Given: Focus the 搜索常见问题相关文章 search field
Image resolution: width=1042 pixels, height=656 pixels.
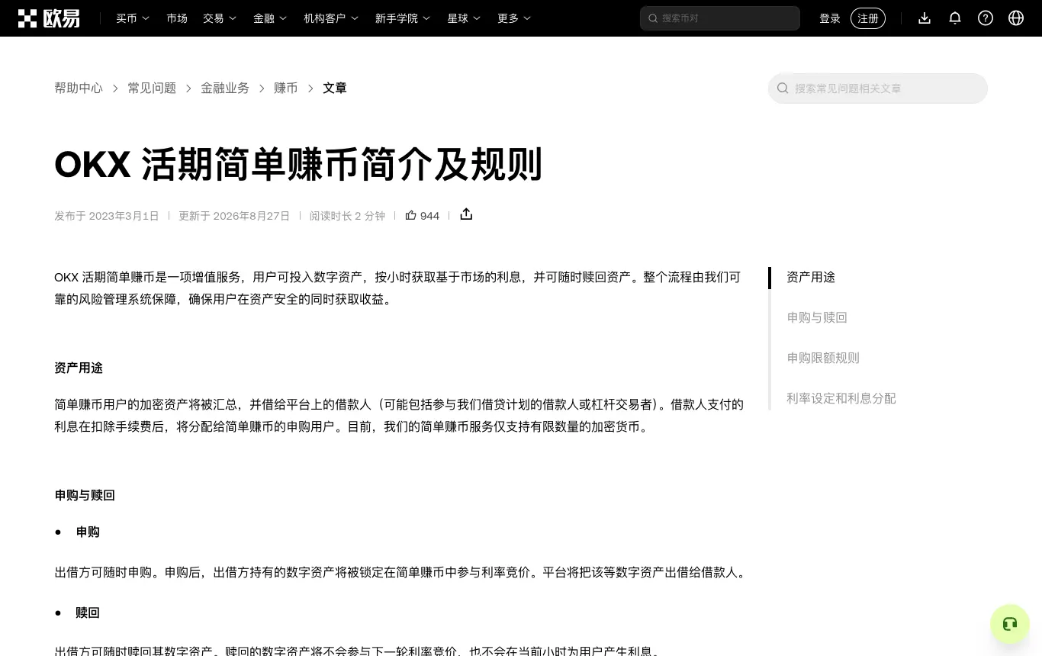Looking at the screenshot, I should [x=878, y=88].
